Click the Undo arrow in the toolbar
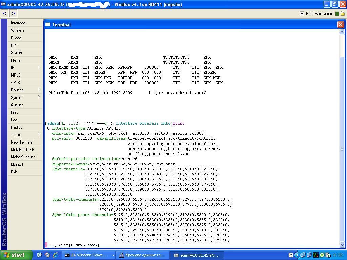 pyautogui.click(x=4, y=14)
